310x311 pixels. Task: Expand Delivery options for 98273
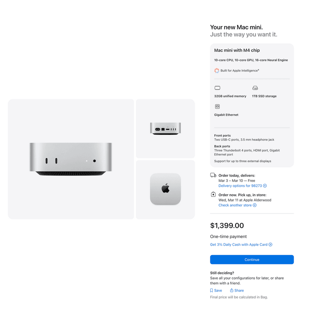point(243,186)
